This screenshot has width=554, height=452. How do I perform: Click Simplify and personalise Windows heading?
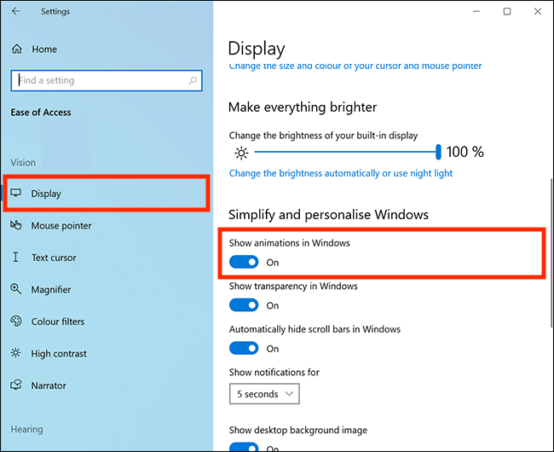(x=328, y=215)
